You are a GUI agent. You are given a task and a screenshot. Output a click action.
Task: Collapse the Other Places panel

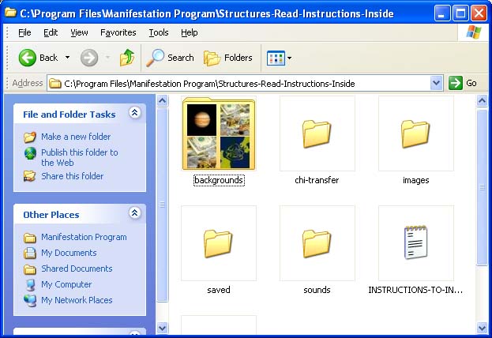pos(134,214)
